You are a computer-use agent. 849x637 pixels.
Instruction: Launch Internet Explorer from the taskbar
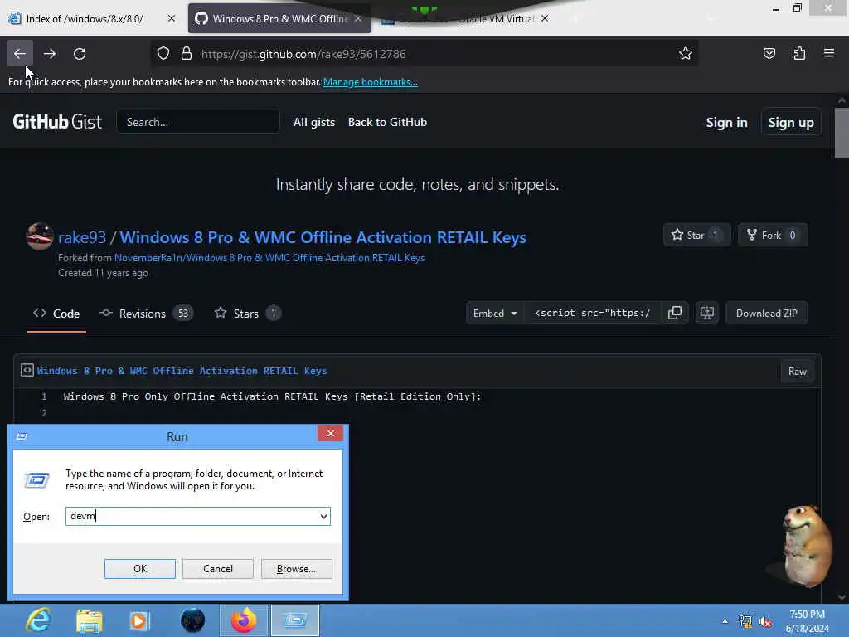38,620
